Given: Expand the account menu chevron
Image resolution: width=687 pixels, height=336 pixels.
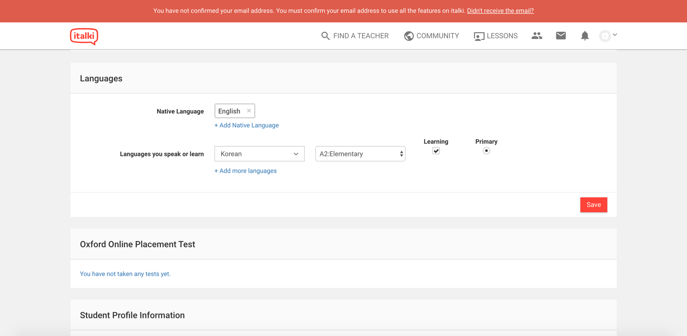Looking at the screenshot, I should point(615,35).
